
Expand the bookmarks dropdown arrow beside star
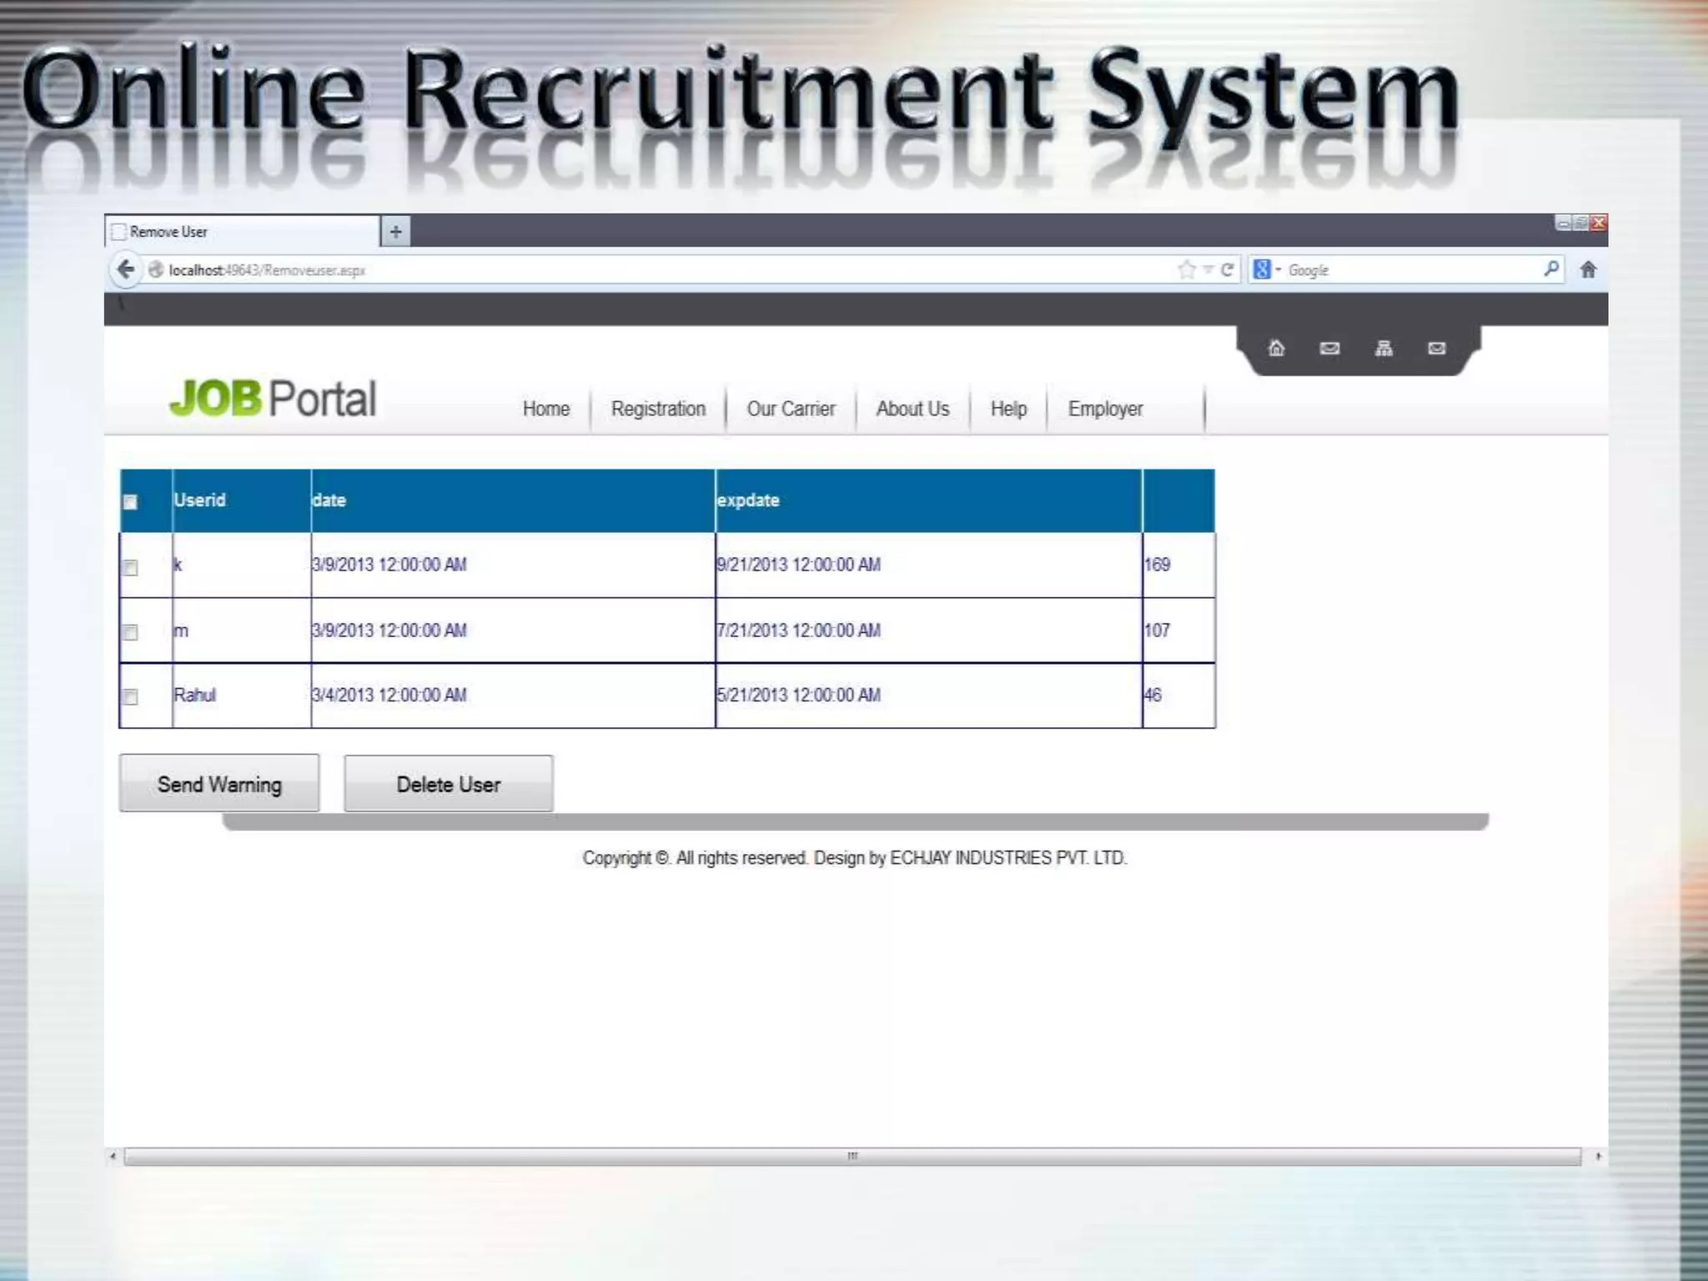tap(1207, 269)
